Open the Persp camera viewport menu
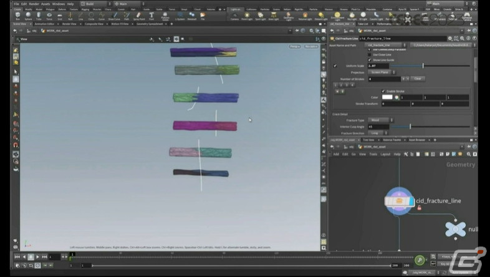490x277 pixels. tap(294, 47)
